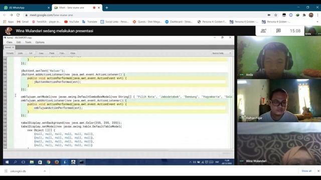Open the YouTube bookmark
The image size is (321, 180).
click(x=72, y=21)
